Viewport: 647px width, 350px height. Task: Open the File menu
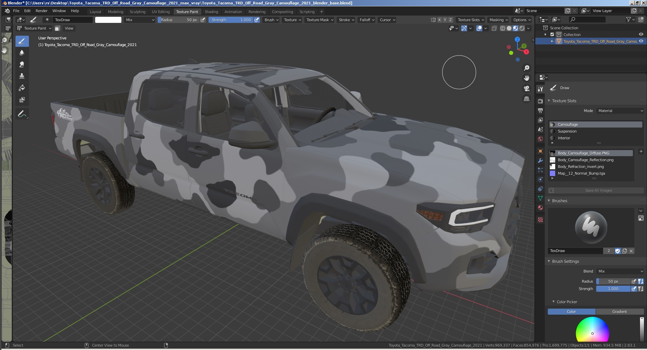click(x=16, y=11)
